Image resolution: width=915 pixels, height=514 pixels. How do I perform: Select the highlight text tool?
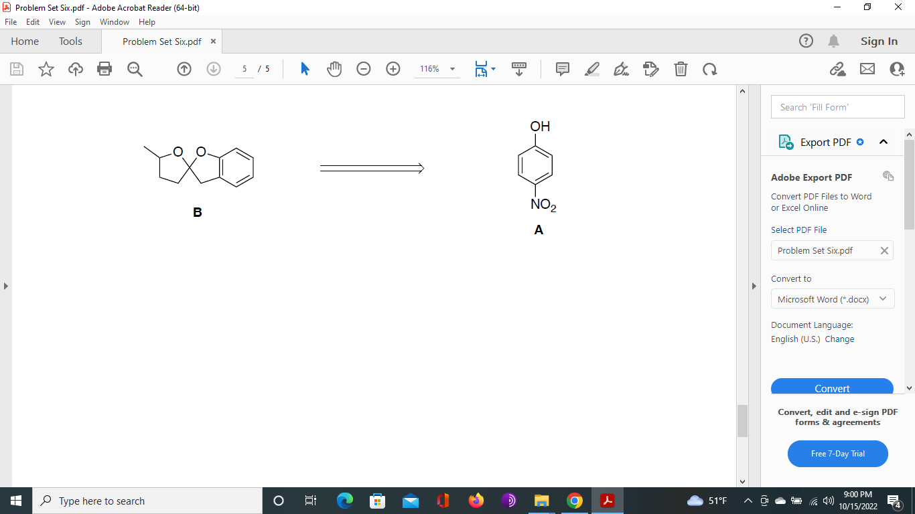[592, 69]
